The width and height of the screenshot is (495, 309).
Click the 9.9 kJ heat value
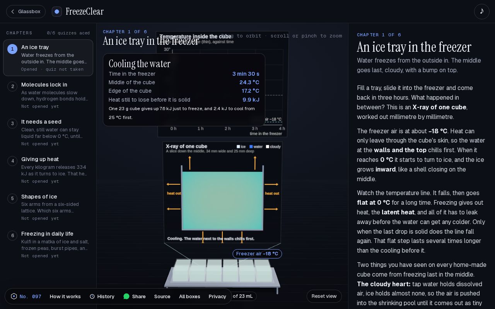[x=251, y=100]
